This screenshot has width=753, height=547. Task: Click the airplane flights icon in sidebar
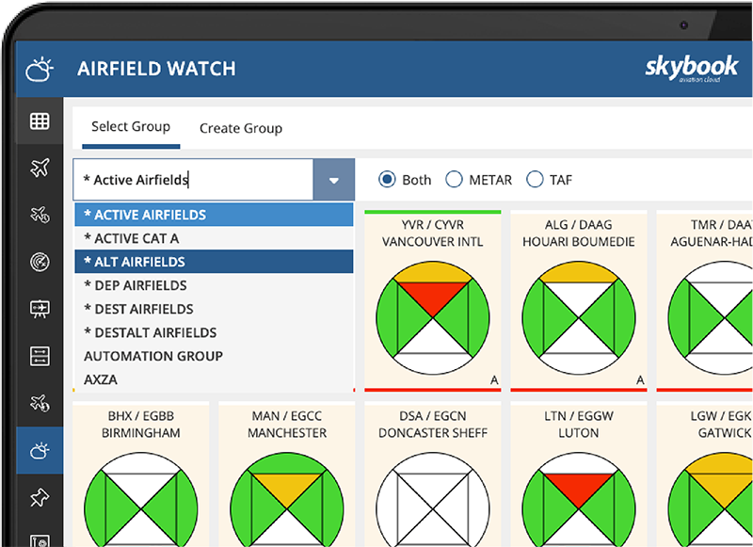coord(40,168)
